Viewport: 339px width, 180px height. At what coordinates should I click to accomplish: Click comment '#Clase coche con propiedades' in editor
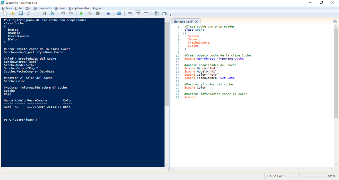click(x=209, y=26)
